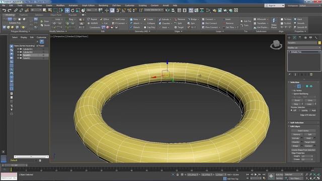Click the Select by Name icon
The width and height of the screenshot is (322, 181).
[50, 10]
